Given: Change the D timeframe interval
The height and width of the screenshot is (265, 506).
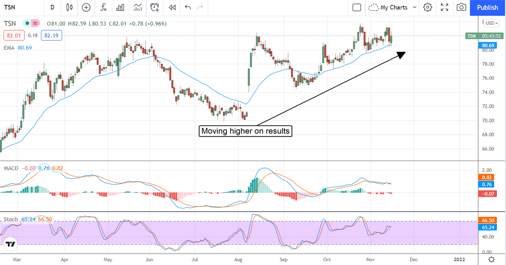Looking at the screenshot, I should pos(52,7).
